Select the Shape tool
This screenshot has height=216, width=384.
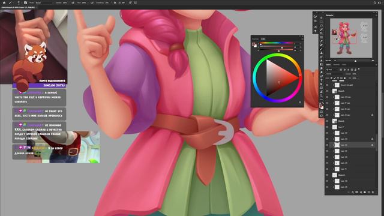[x=321, y=88]
